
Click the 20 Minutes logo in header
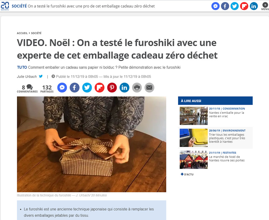point(5,6)
